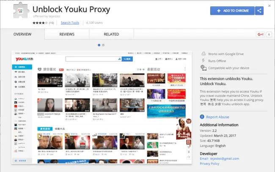Click the back-to-top arrow icon on the Youku floating bar
The width and height of the screenshot is (275, 172).
click(189, 152)
